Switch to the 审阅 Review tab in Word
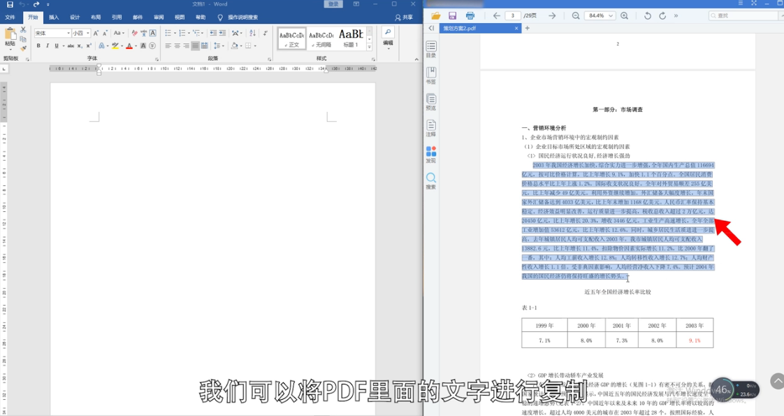 (x=159, y=17)
